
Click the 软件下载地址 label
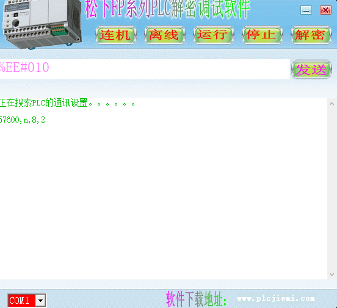(x=196, y=299)
